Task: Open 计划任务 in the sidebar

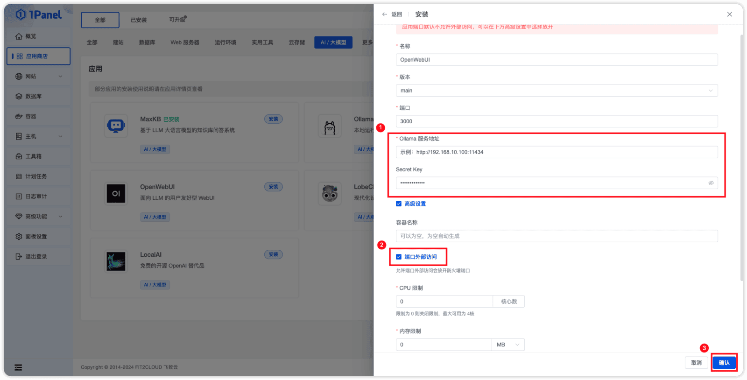Action: (x=38, y=176)
